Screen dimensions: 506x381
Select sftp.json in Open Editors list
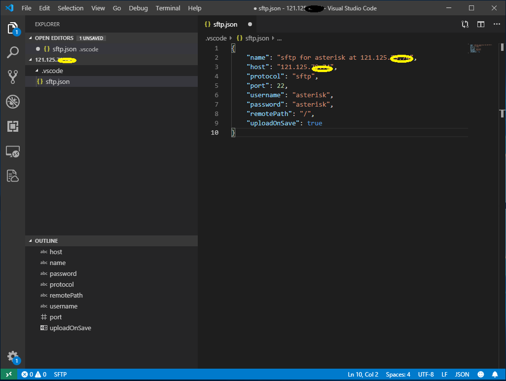coord(111,49)
